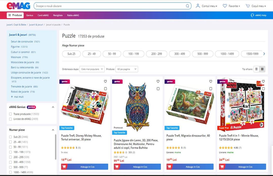
Task: Click the Super Pret badge on Minnie puzzle
Action: tap(224, 128)
